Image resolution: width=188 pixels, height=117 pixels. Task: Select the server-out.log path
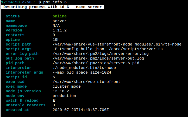click(x=98, y=58)
